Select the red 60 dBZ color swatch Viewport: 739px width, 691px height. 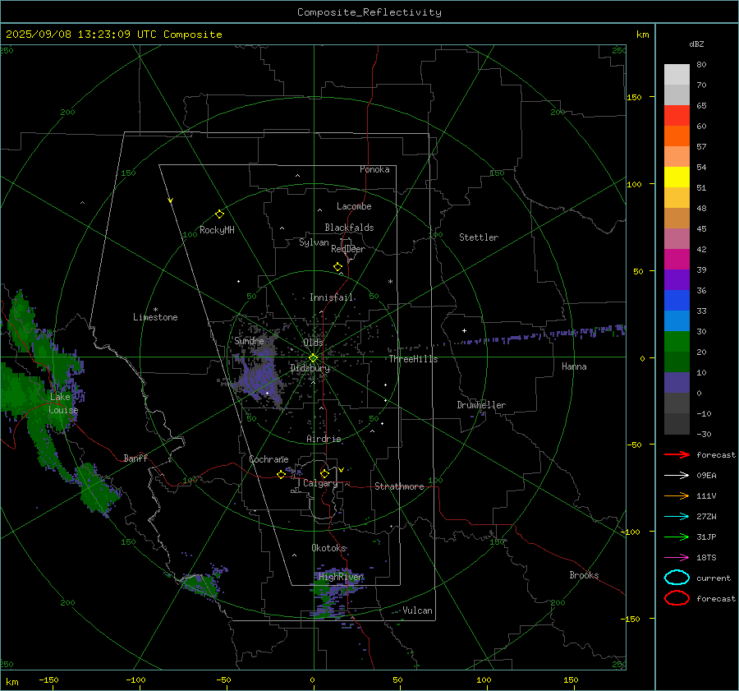tap(677, 115)
